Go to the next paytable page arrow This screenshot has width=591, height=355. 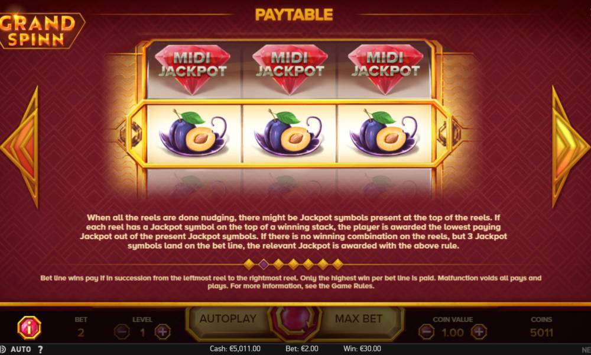[570, 146]
